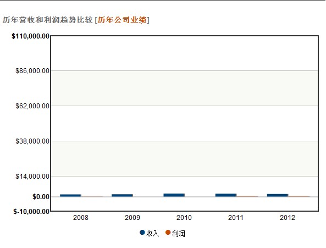Toggle the 收入 legend blue dot
The height and width of the screenshot is (248, 326).
142,233
